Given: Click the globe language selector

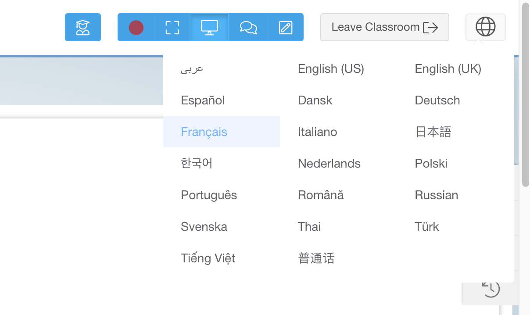Looking at the screenshot, I should (485, 27).
